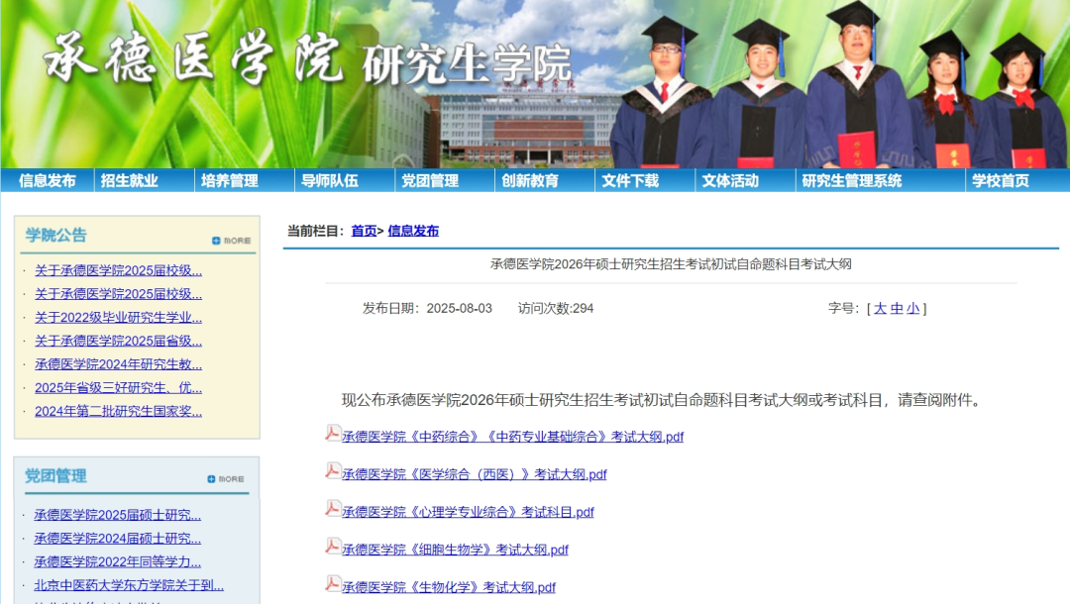Click PDF icon beside 细胞生物学 attachment

pos(334,547)
